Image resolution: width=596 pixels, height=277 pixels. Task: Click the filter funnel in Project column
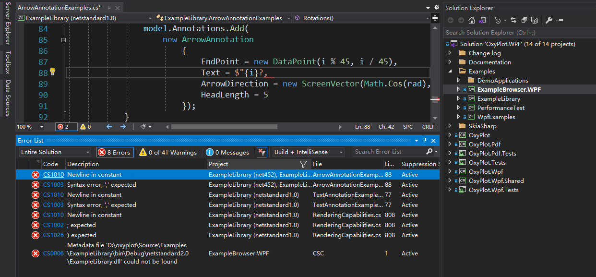tap(303, 164)
